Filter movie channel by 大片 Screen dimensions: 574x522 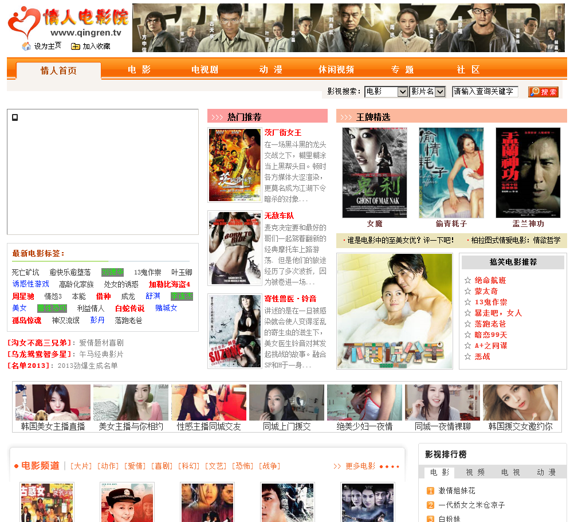(81, 466)
